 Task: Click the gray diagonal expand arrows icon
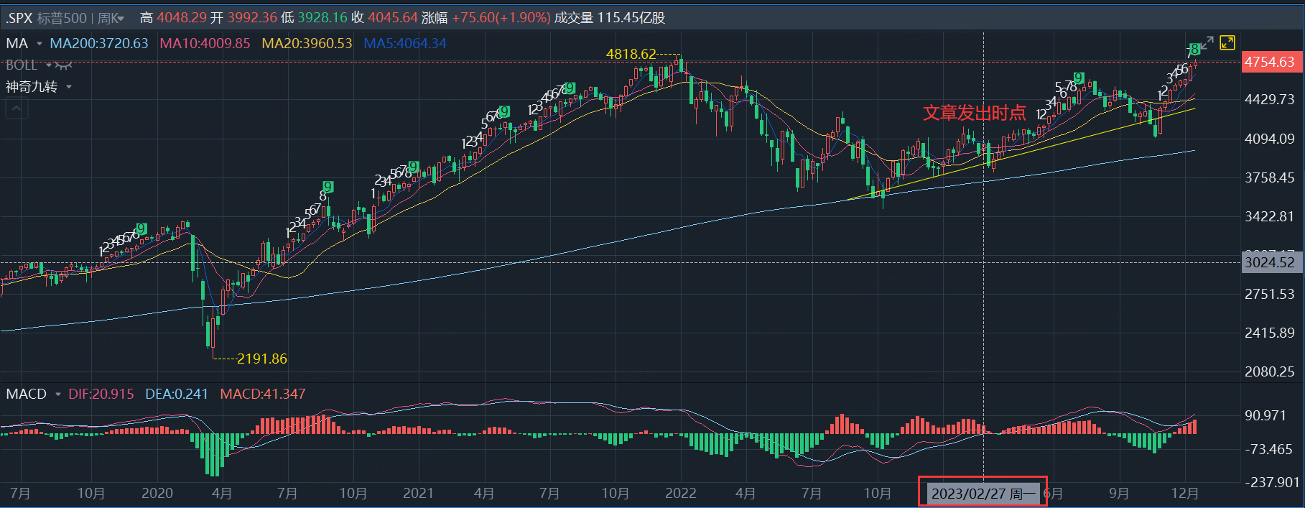[1208, 43]
